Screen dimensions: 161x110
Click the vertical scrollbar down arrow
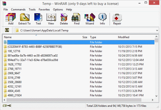coord(156,96)
